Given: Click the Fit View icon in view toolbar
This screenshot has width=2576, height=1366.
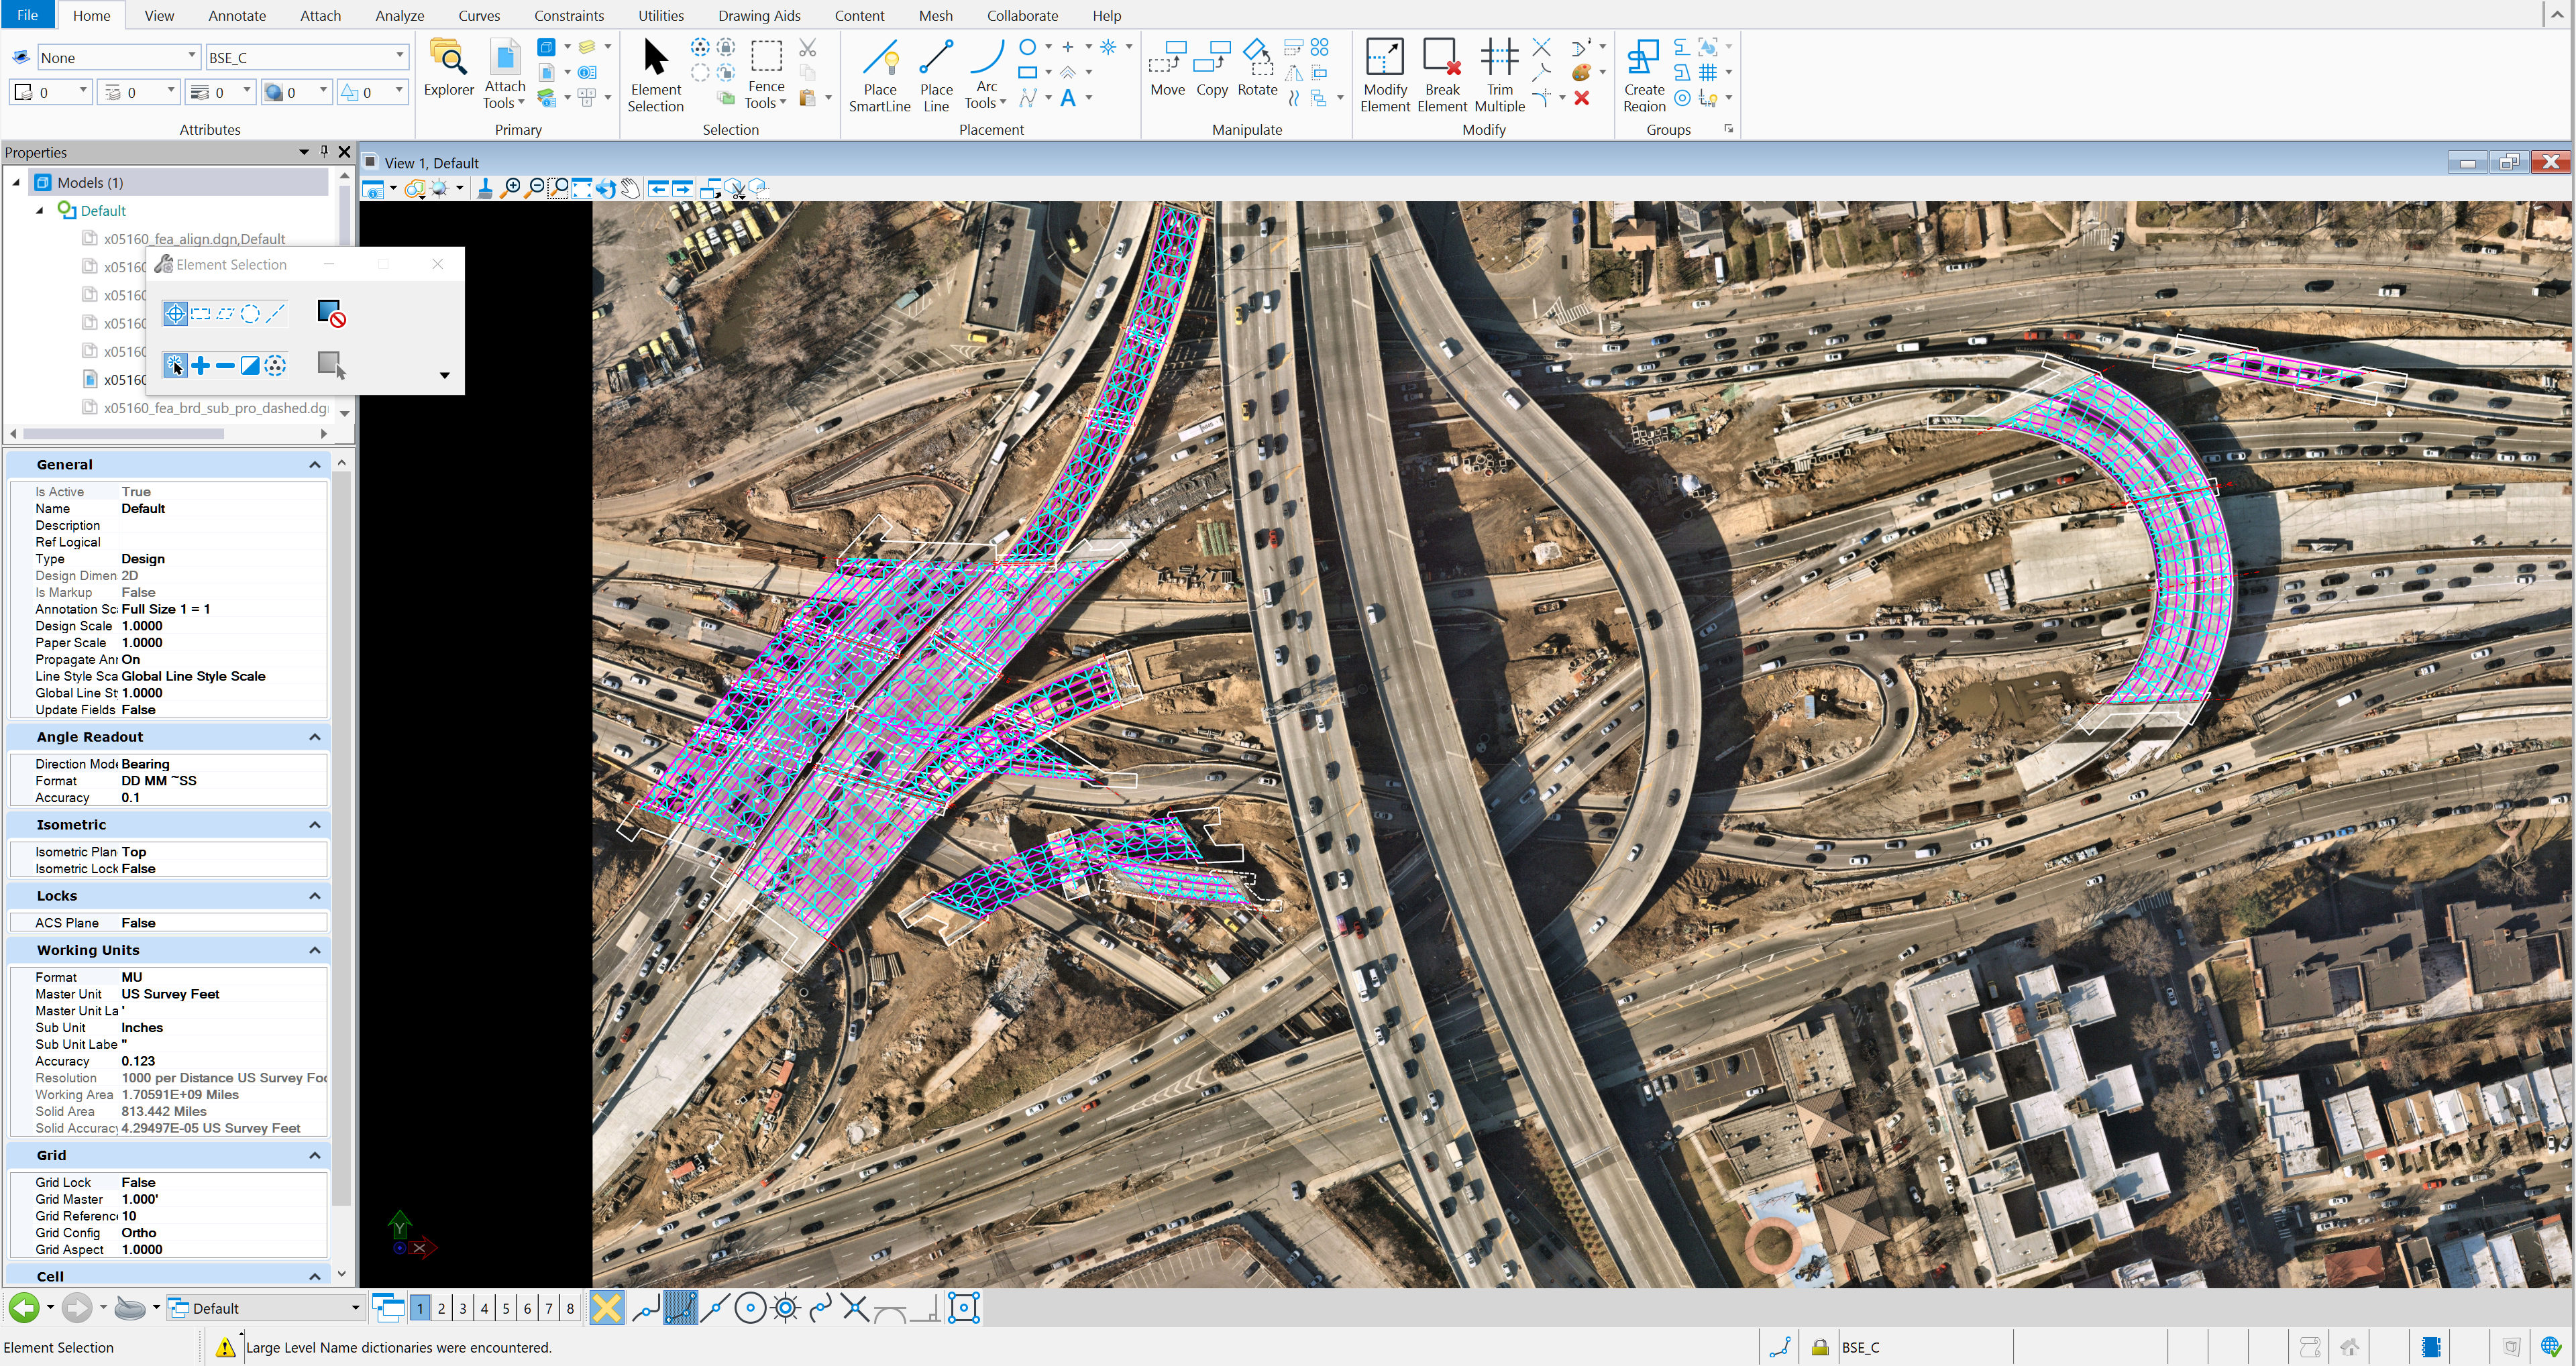Looking at the screenshot, I should pos(582,188).
